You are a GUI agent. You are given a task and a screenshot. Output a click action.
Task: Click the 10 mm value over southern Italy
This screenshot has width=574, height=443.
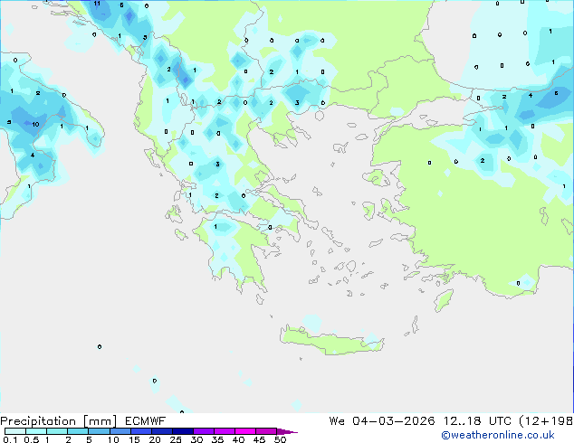point(34,124)
